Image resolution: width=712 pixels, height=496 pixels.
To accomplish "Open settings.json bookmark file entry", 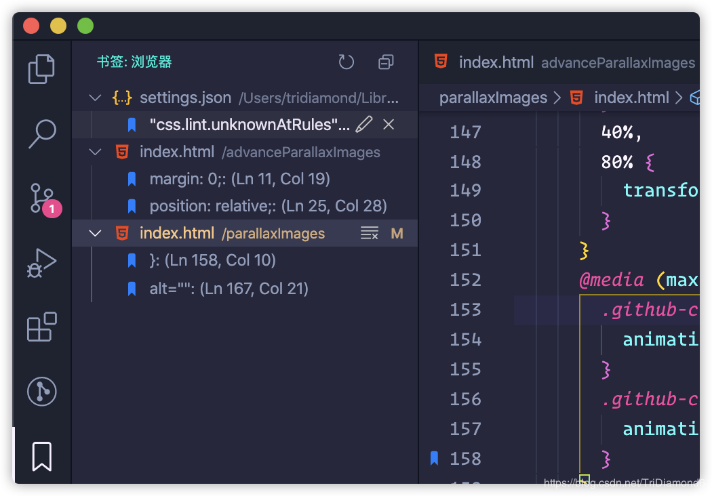I will [245, 98].
